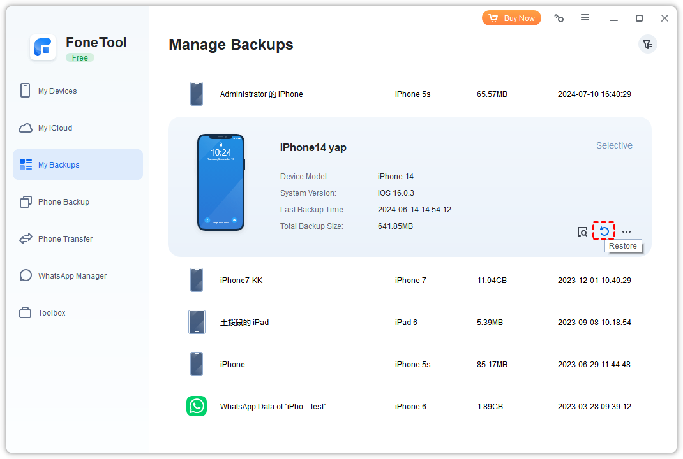Click the 2024-06-14 14:54:12 backup time
The image size is (683, 459).
[x=415, y=210]
